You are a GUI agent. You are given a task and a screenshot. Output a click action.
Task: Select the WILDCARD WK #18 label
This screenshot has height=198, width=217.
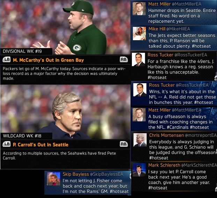(x=22, y=136)
